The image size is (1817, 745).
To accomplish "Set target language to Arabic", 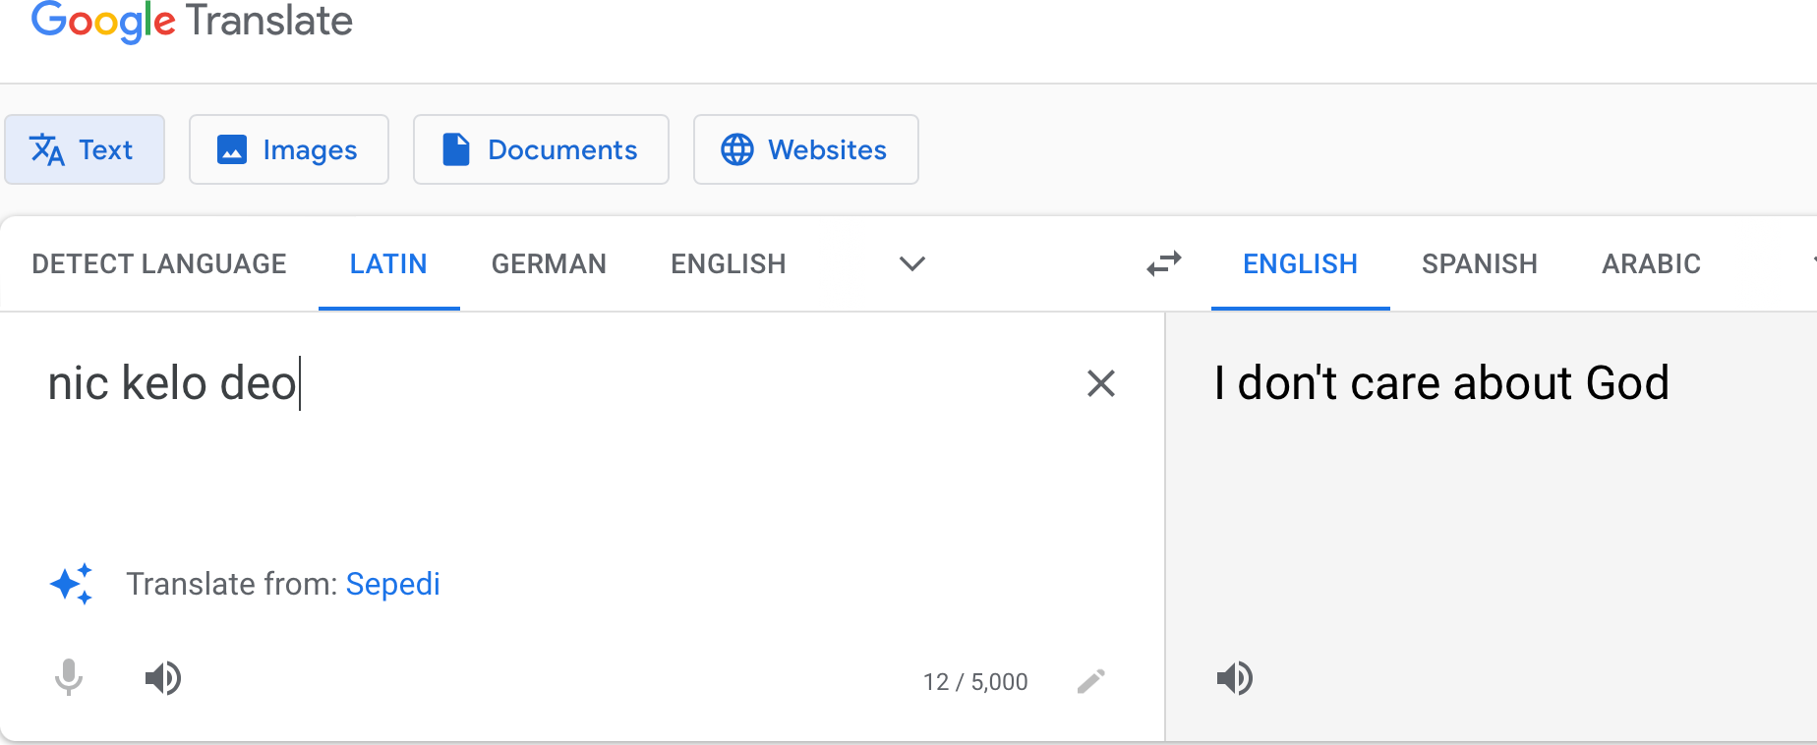I will (x=1652, y=263).
